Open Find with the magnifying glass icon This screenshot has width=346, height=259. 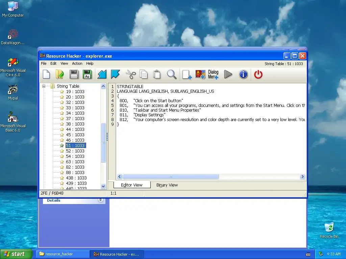[171, 74]
